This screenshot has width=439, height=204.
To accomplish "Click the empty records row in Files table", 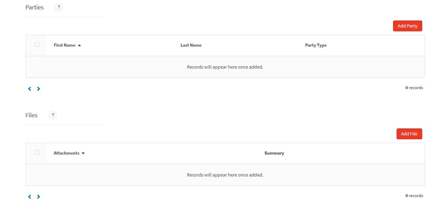I will click(x=225, y=175).
